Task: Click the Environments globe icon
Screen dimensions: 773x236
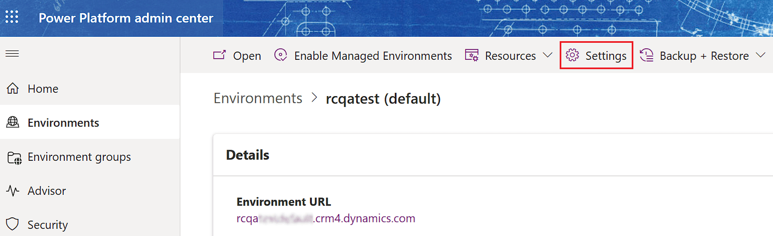Action: 13,122
